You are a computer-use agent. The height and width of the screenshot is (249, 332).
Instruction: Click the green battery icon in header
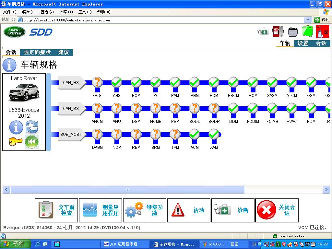[307, 31]
